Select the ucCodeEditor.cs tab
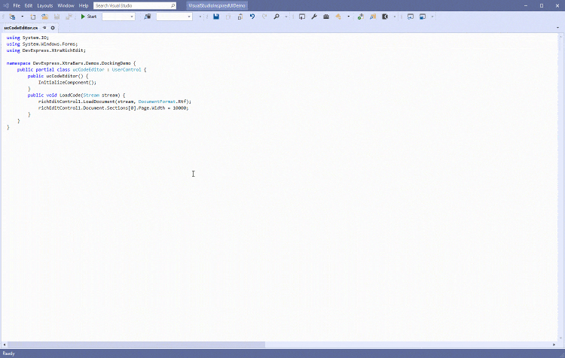 coord(20,28)
